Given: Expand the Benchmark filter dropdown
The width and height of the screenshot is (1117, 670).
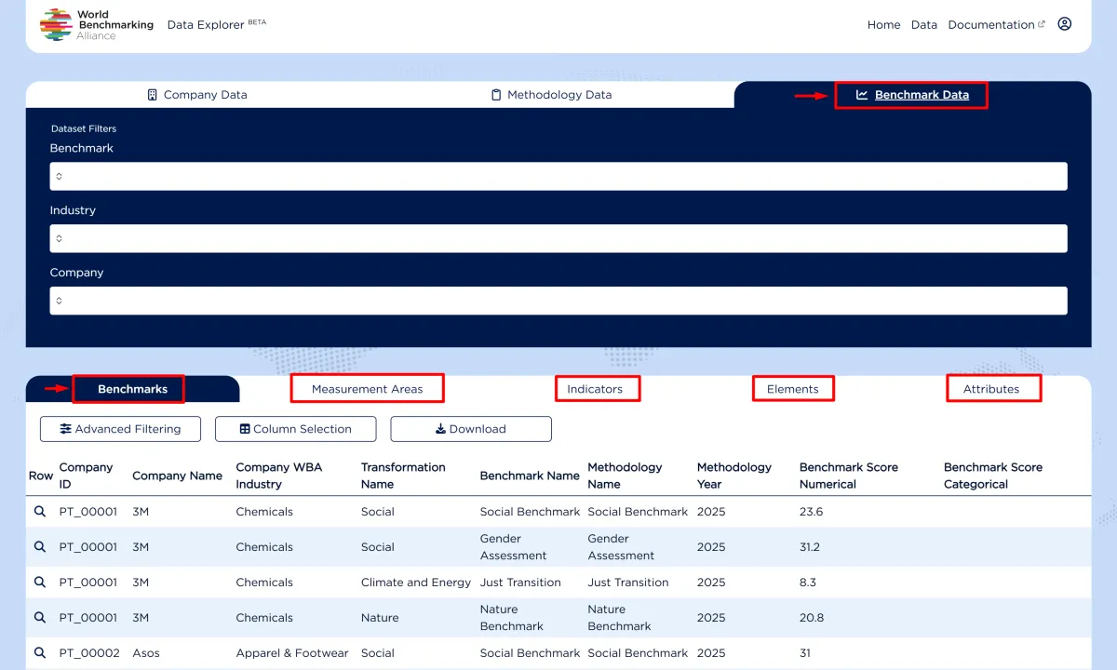Looking at the screenshot, I should [x=558, y=176].
